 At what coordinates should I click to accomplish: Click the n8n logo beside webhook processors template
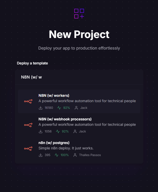[x=28, y=125]
